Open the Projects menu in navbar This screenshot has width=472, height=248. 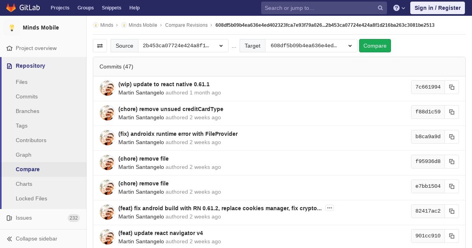pyautogui.click(x=60, y=8)
